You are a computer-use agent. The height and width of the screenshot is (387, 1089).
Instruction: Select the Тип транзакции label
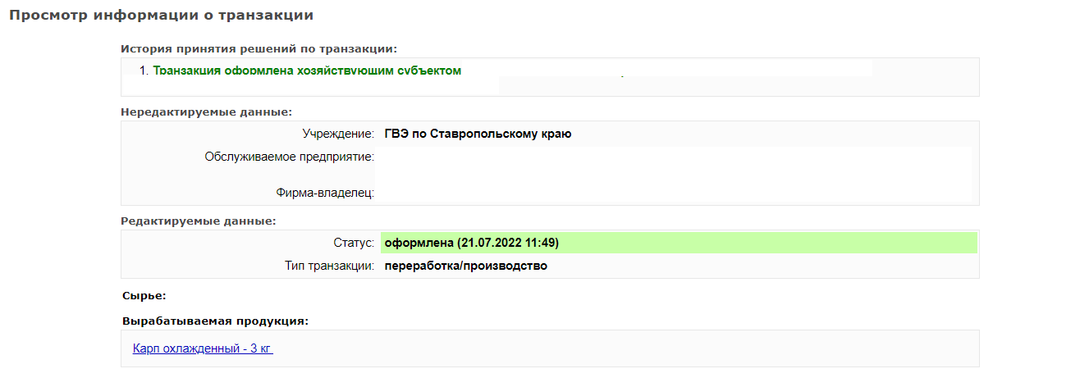329,266
